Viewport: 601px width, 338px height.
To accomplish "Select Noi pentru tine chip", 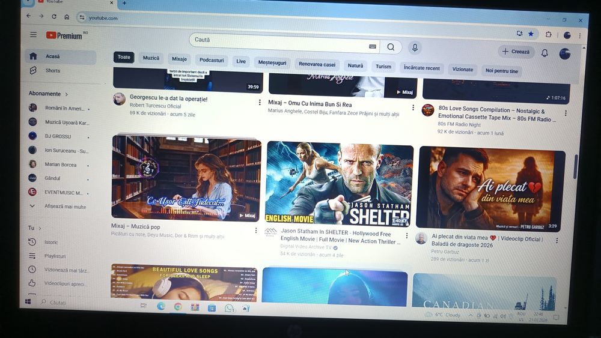I will 501,71.
